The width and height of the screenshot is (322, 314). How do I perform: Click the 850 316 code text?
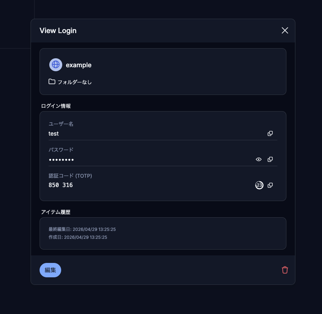60,185
